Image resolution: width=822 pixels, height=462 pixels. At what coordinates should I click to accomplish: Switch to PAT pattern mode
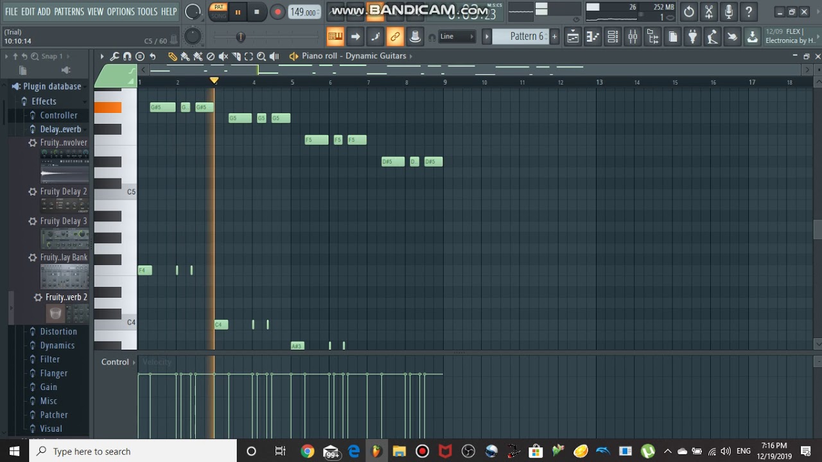[x=219, y=8]
